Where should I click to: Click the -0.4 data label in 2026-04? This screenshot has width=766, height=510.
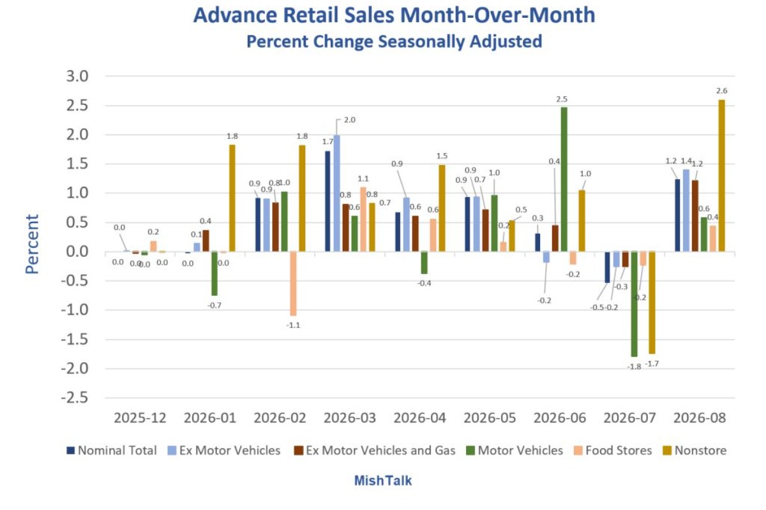pos(424,282)
